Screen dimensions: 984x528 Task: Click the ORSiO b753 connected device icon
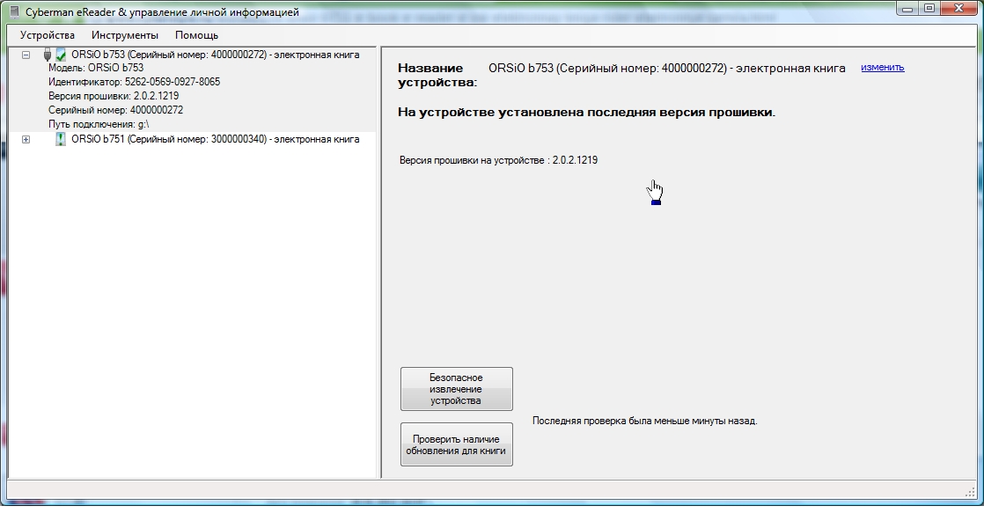47,55
